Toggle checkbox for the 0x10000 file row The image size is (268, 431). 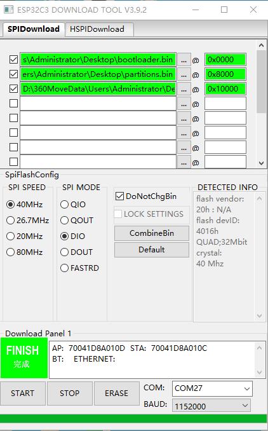(13, 89)
